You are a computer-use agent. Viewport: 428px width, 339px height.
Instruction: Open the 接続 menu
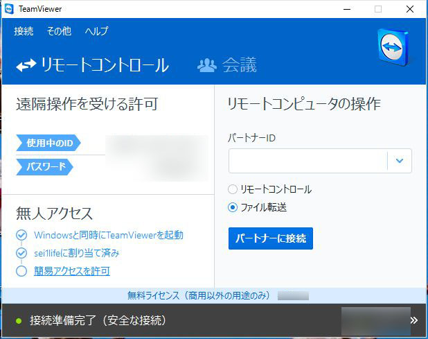24,31
